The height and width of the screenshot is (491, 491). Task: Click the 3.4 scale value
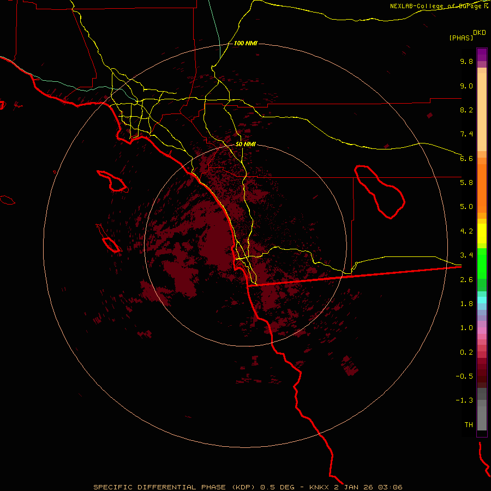(466, 255)
